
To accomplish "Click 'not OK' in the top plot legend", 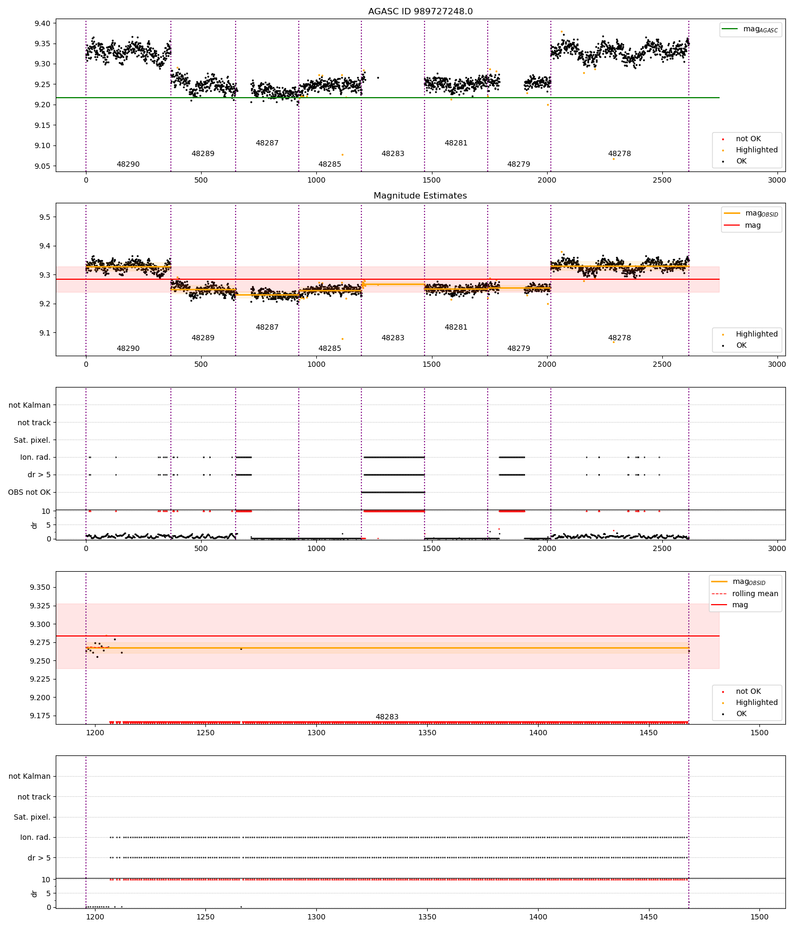I will pos(748,139).
